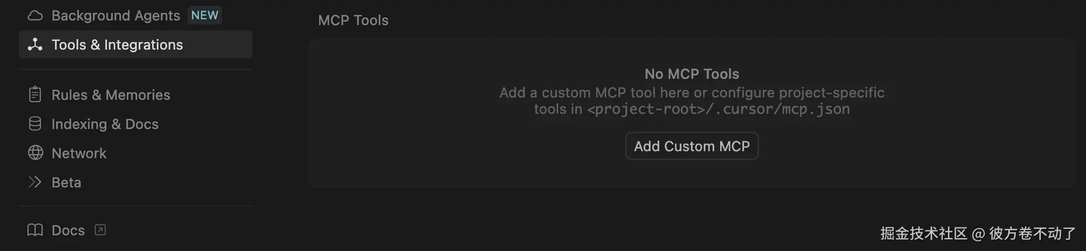Click the external link icon beside Docs
Image resolution: width=1086 pixels, height=251 pixels.
[101, 230]
